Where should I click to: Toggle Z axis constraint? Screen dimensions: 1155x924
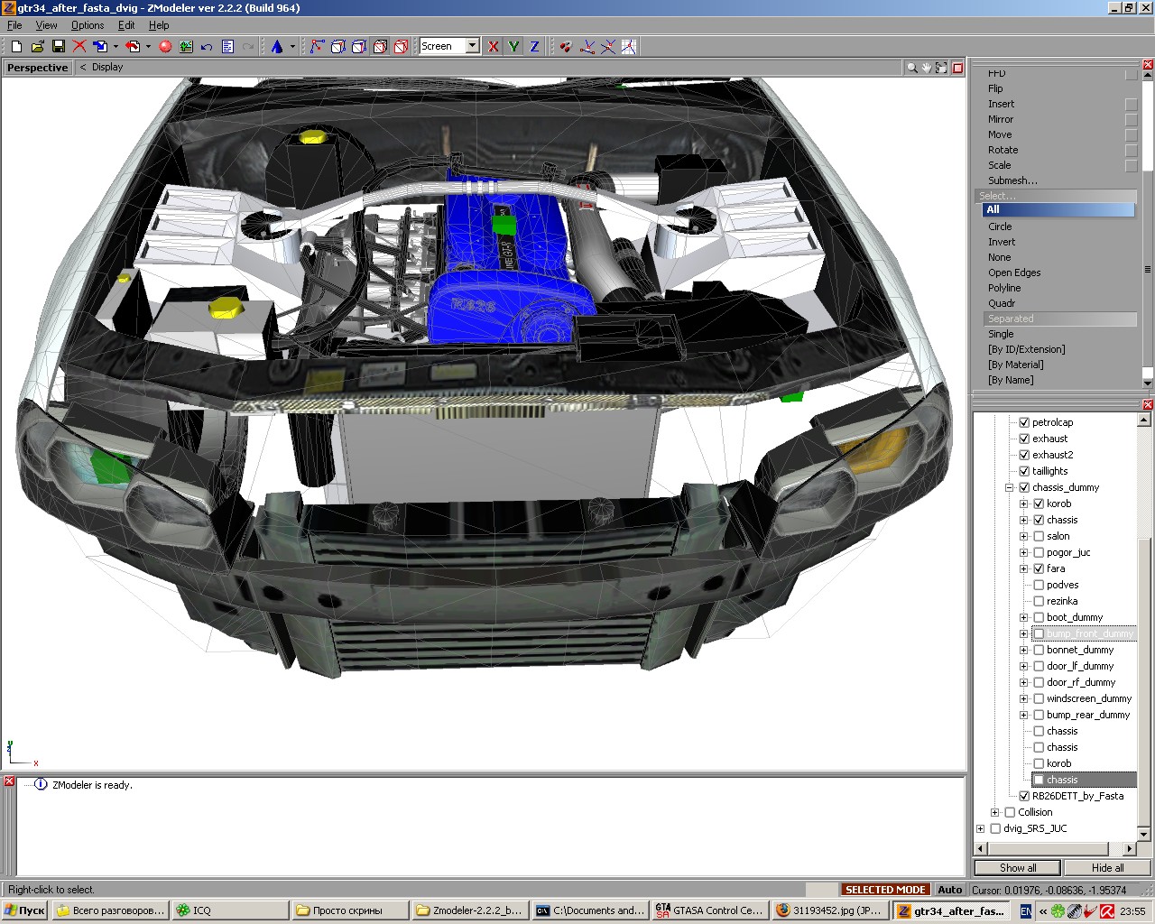coord(534,46)
